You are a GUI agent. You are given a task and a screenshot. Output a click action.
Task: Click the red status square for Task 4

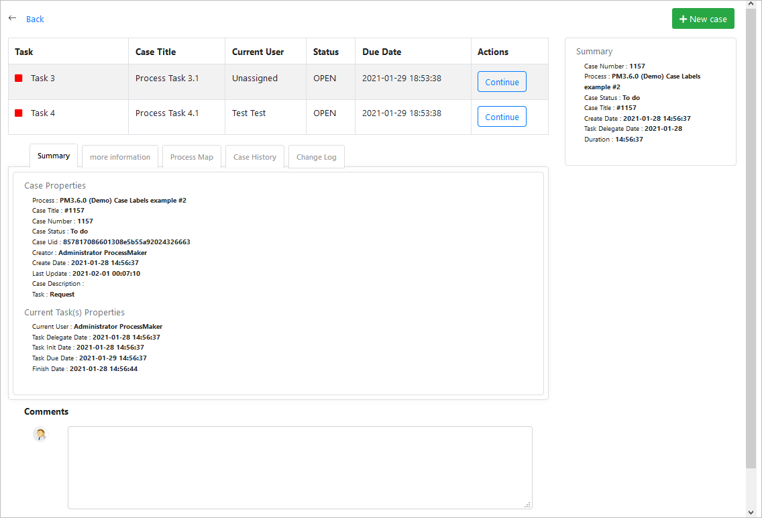pyautogui.click(x=19, y=113)
